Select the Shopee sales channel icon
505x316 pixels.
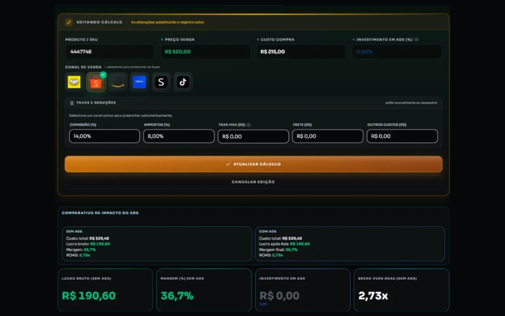[96, 82]
